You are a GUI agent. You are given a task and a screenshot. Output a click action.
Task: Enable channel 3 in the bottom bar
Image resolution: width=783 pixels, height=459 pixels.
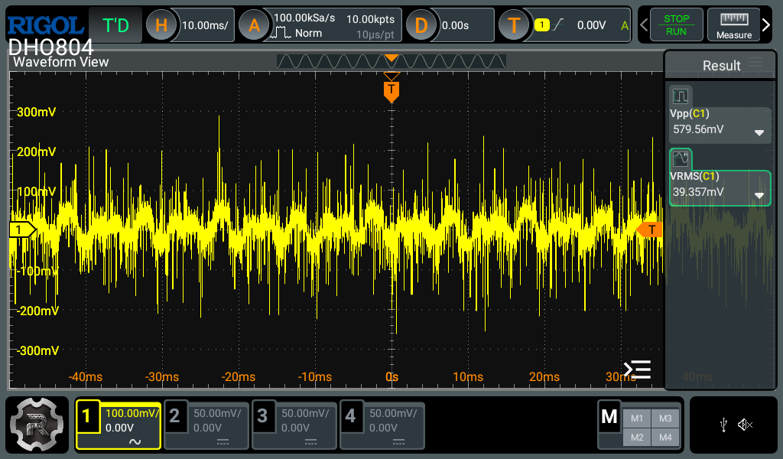tap(295, 425)
